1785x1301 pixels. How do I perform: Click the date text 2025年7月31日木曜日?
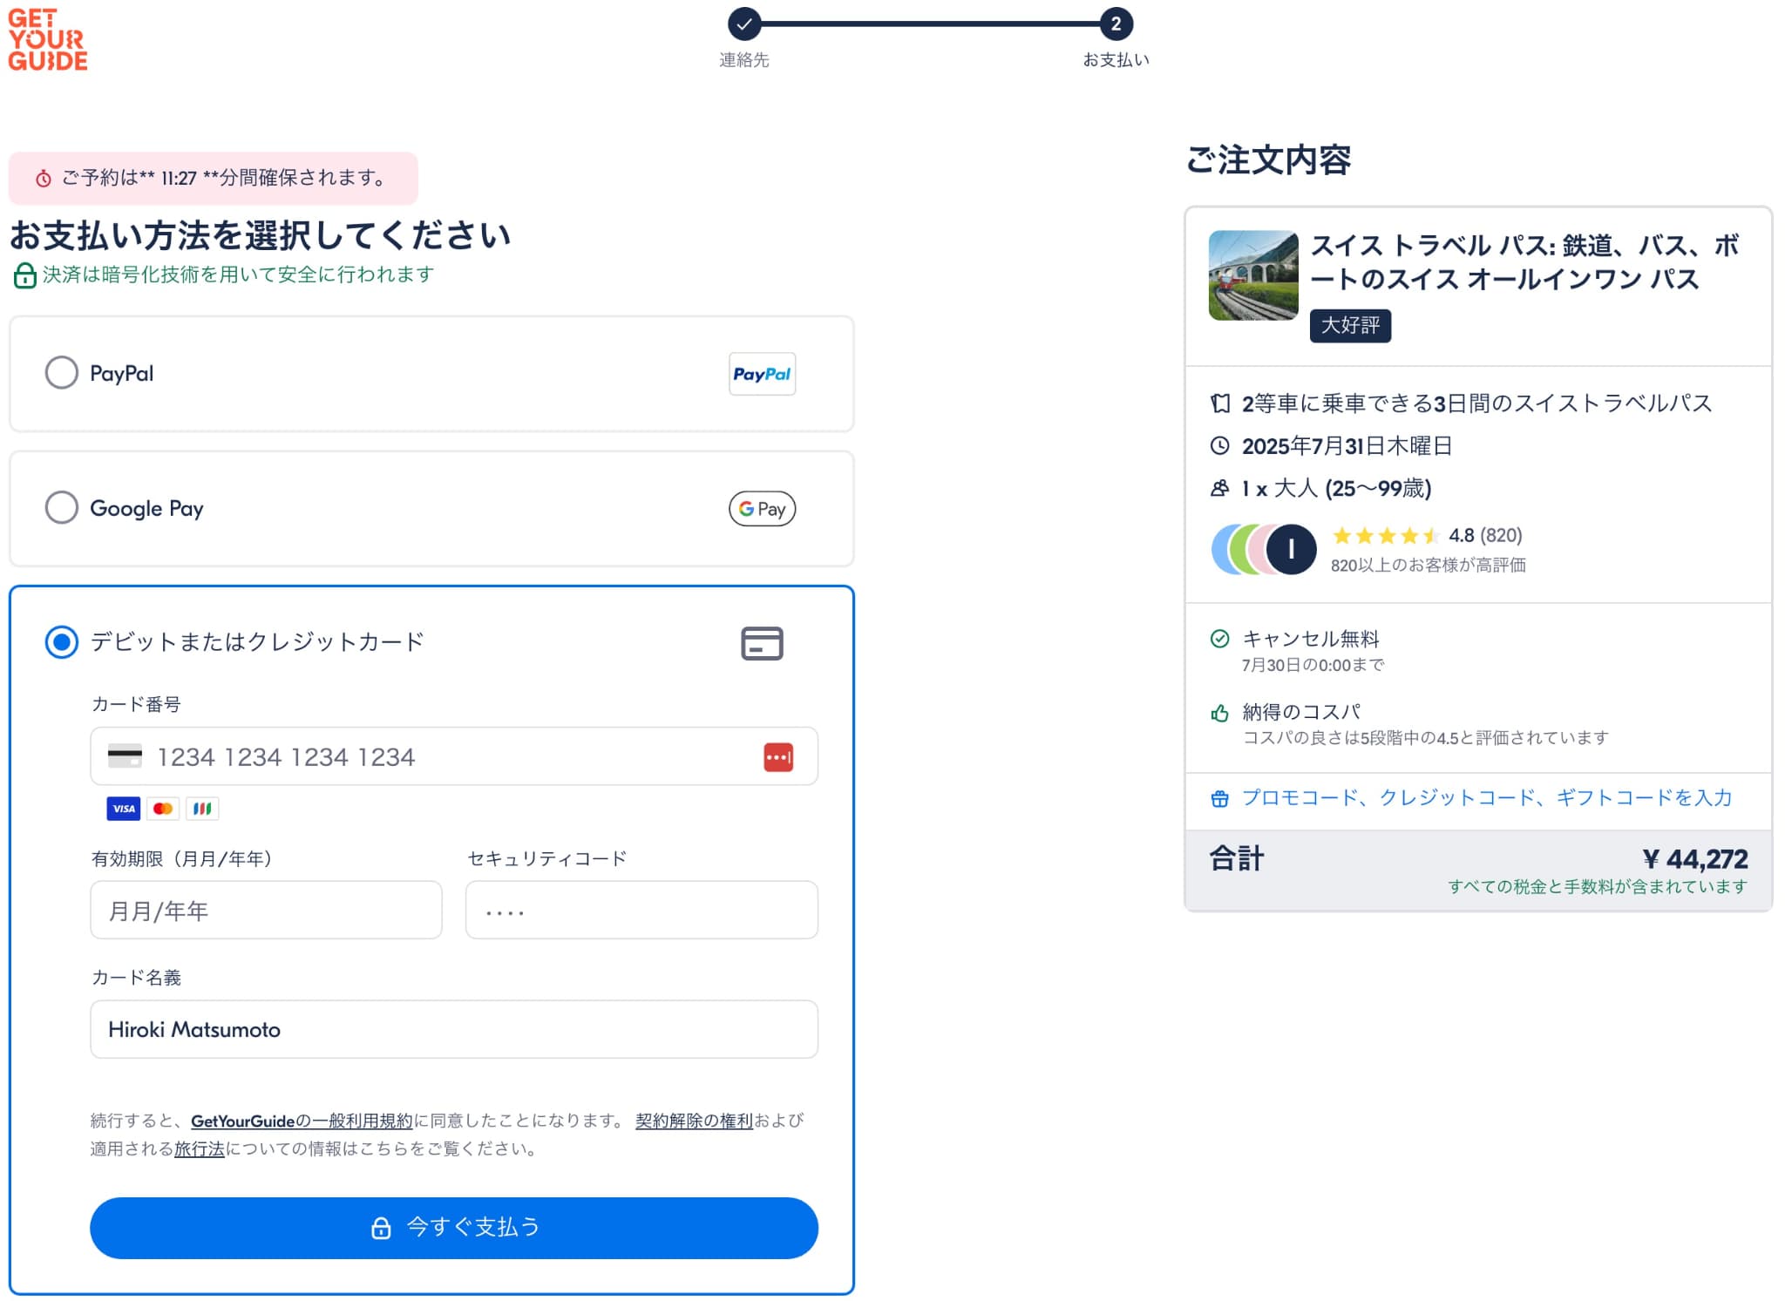tap(1347, 446)
